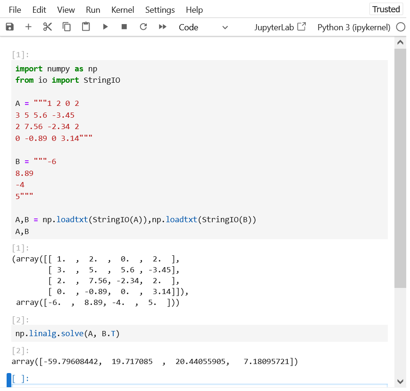Open the Help menu

click(194, 10)
